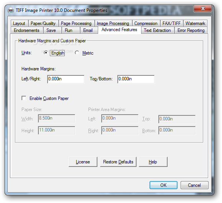Tick the Enable Custom Paper checkbox
This screenshot has width=222, height=203.
point(24,98)
